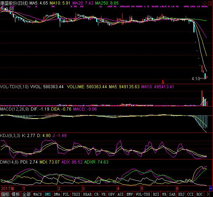Click the volume MA10: 495413.41 value
Screen dimensions: 213x197
[x=158, y=87]
